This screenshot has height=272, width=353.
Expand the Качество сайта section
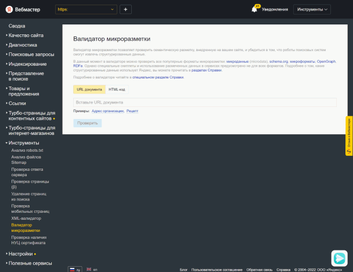tap(26, 35)
